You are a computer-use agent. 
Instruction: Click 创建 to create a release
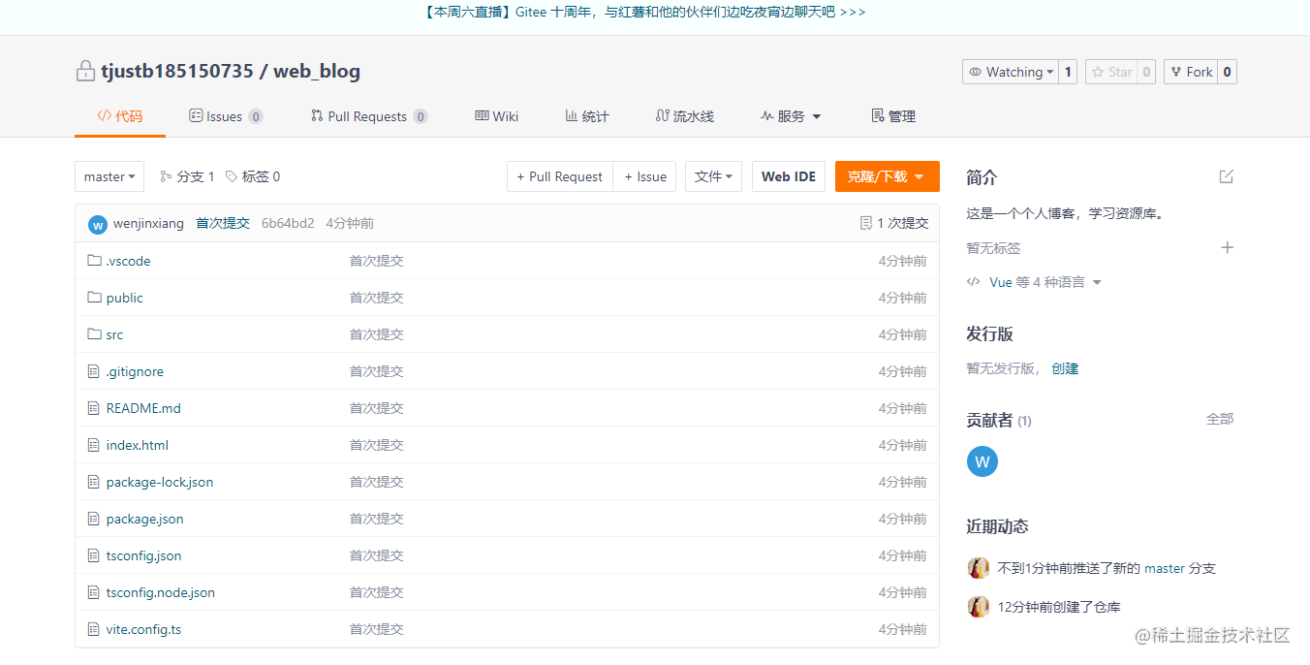click(1064, 368)
